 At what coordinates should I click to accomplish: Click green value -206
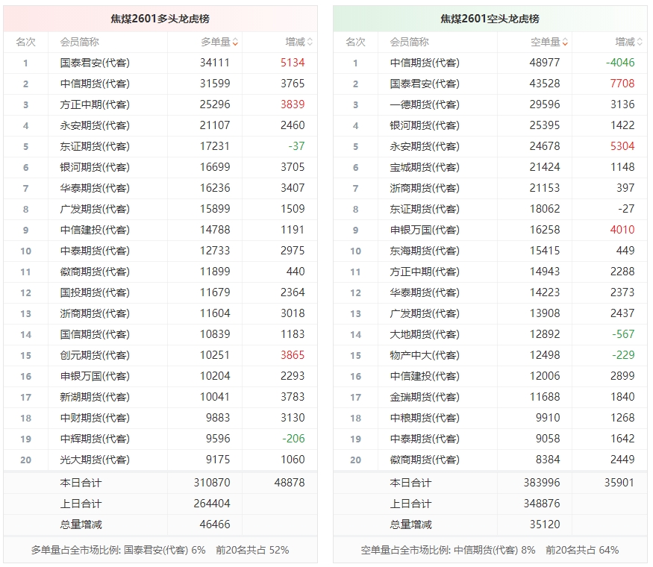(x=293, y=439)
